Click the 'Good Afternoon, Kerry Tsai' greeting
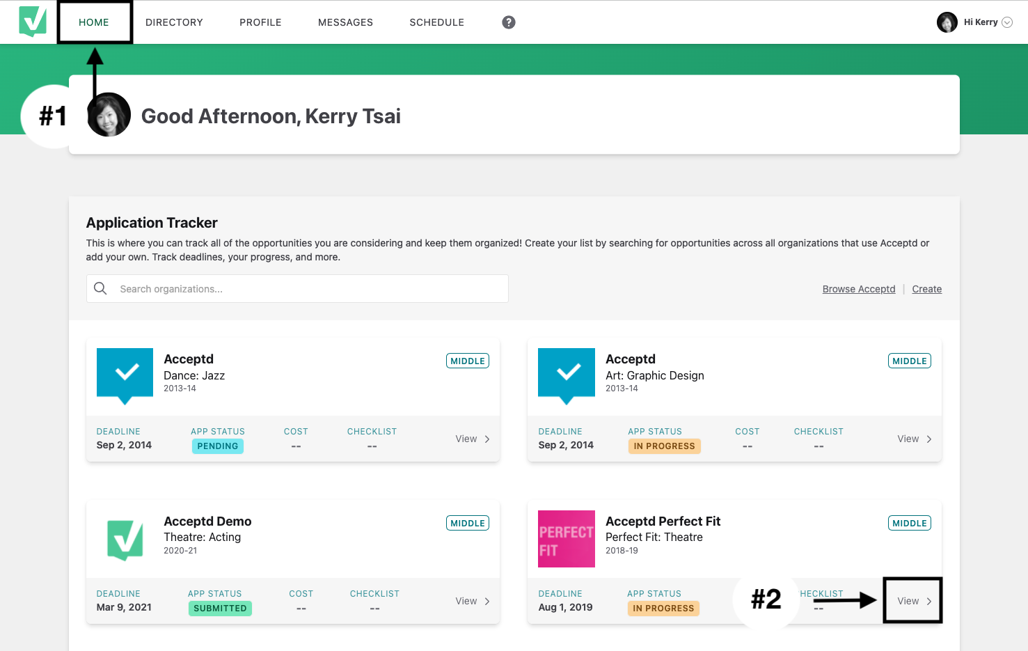Screen dimensions: 1028x651 [271, 116]
